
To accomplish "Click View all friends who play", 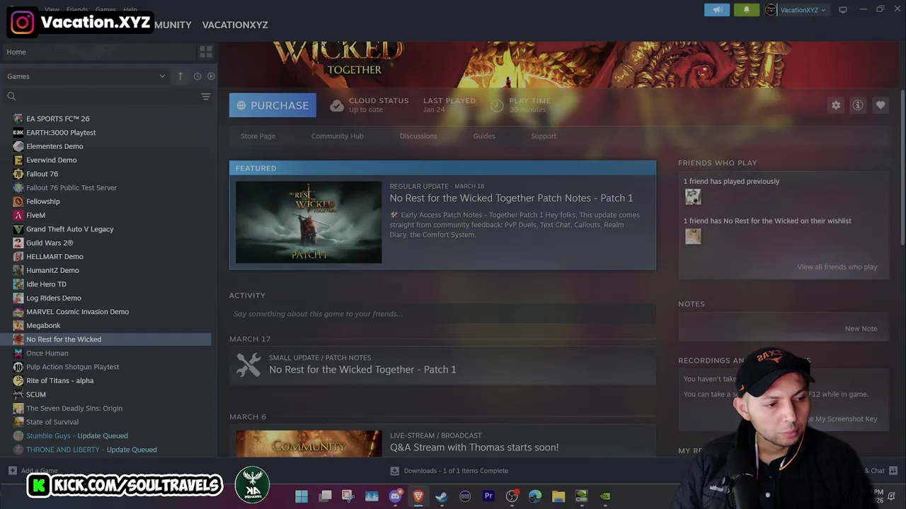I will 837,267.
